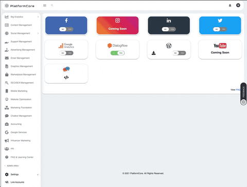Viewport: 247px width, 187px height.
Task: Download the WordPress plugin icon
Action: (154, 53)
